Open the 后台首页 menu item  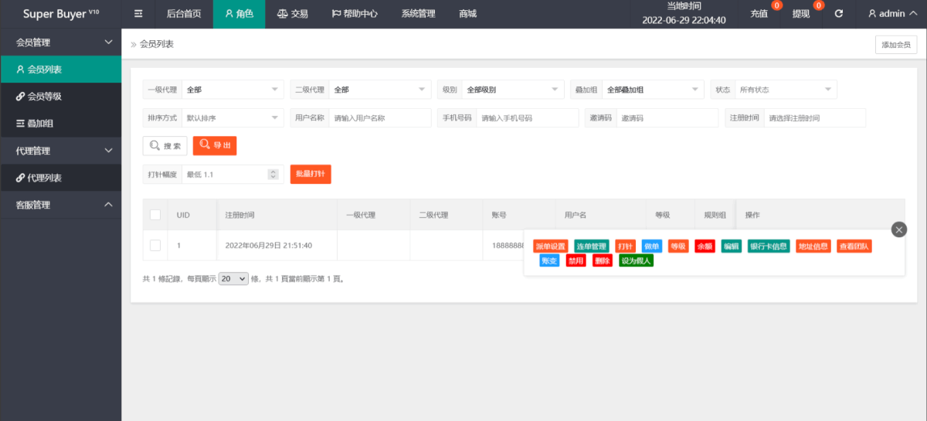point(184,14)
